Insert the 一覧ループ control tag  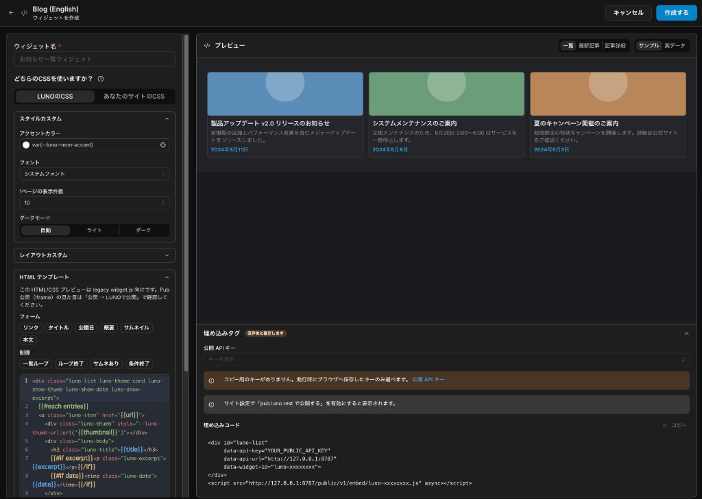(36, 364)
